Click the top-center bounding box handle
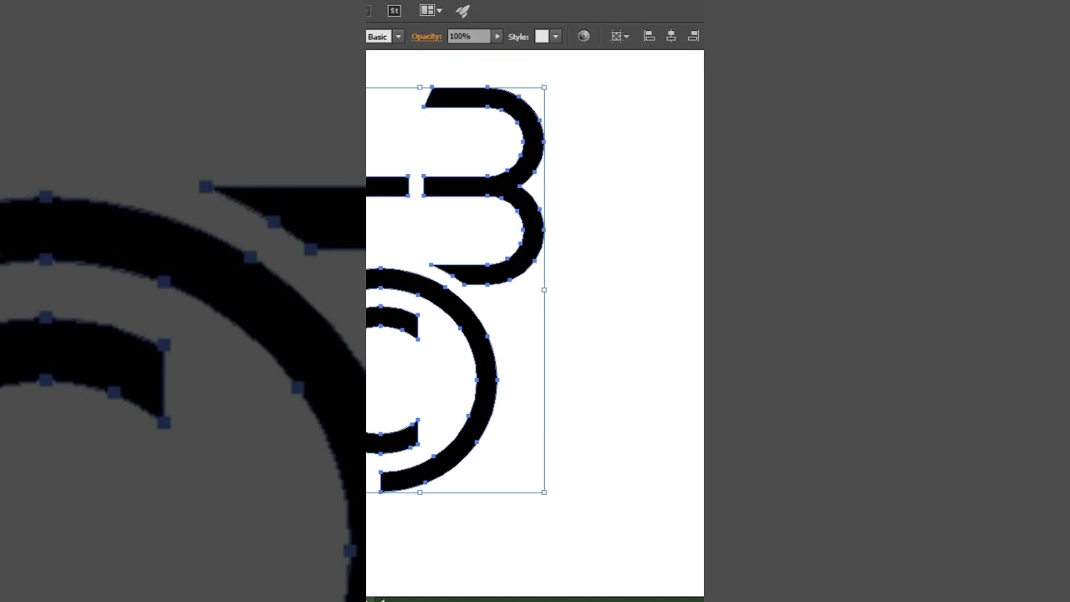 tap(420, 87)
